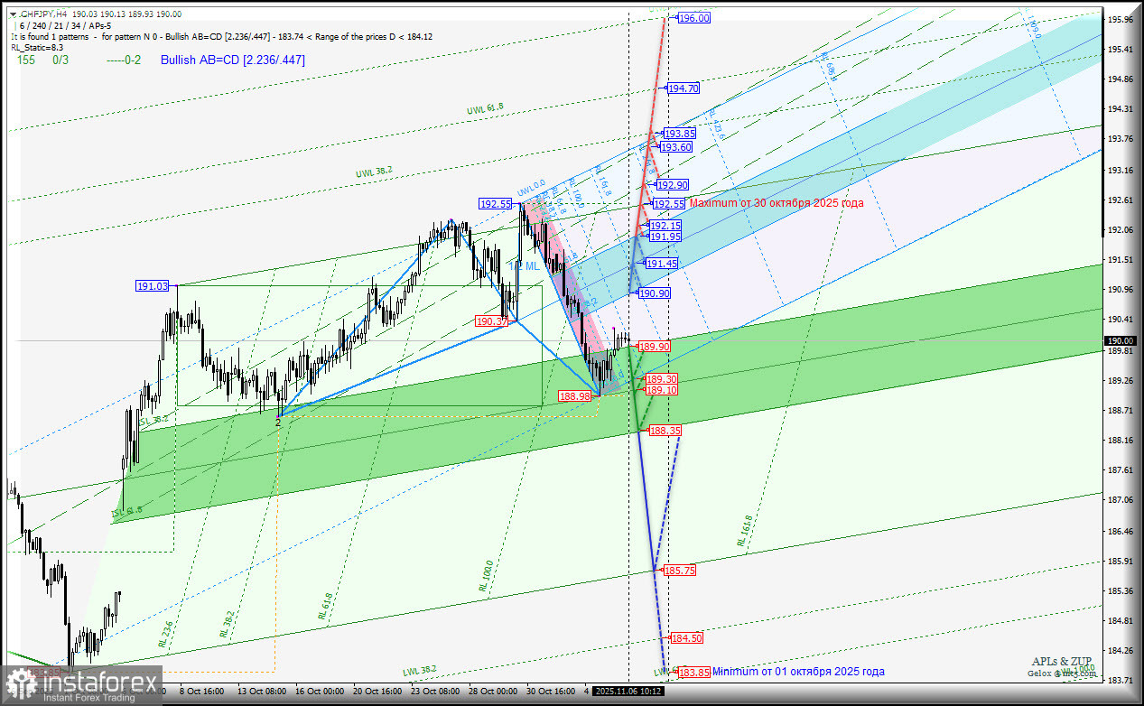Select the red 188.35 price label
This screenshot has width=1144, height=706.
pyautogui.click(x=665, y=432)
